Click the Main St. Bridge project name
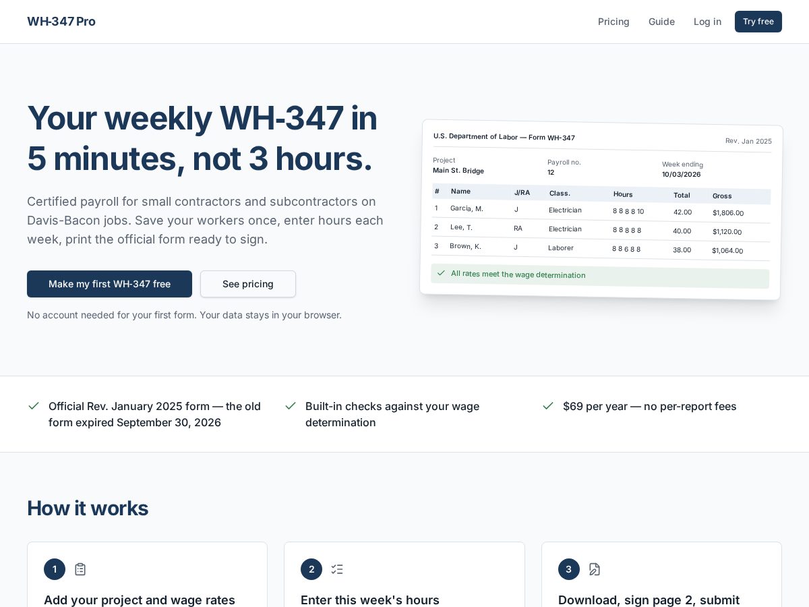809x607 pixels. click(x=458, y=171)
